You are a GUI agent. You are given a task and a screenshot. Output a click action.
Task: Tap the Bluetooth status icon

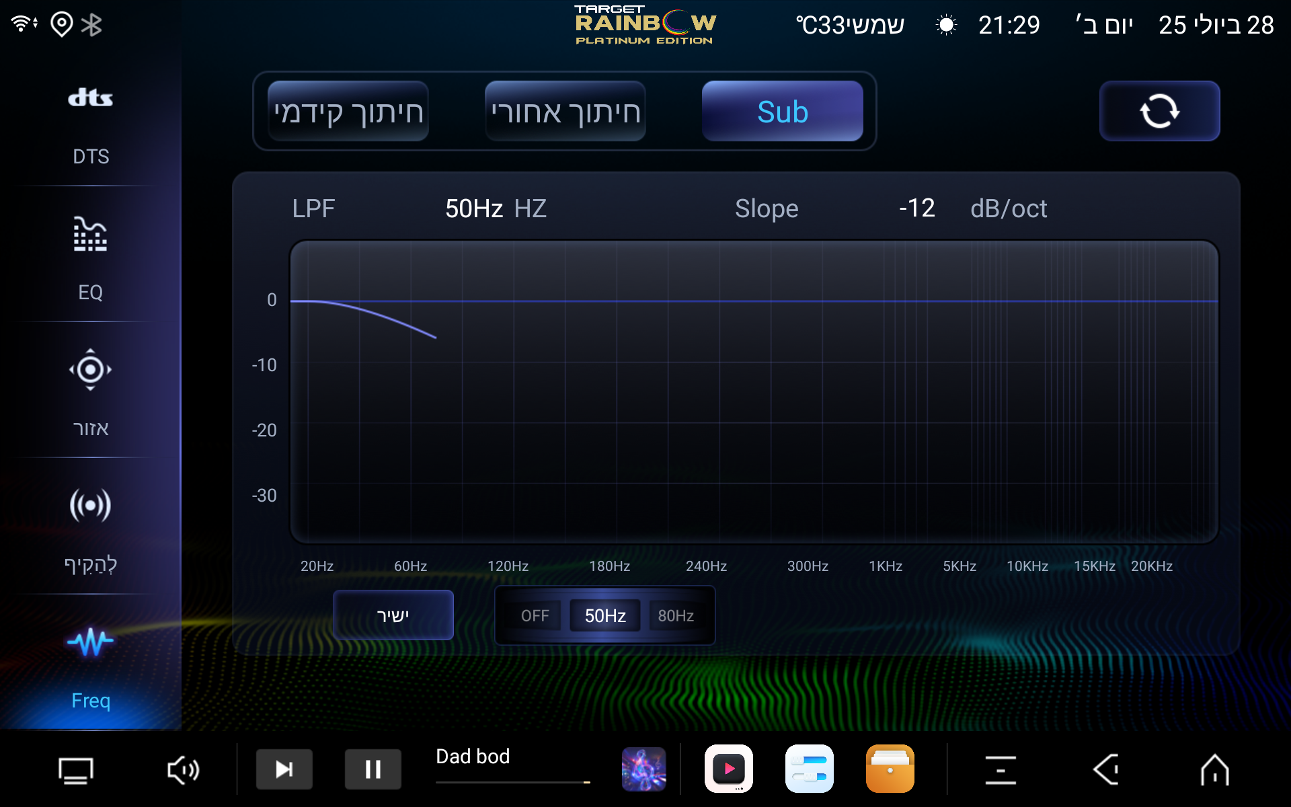tap(91, 25)
